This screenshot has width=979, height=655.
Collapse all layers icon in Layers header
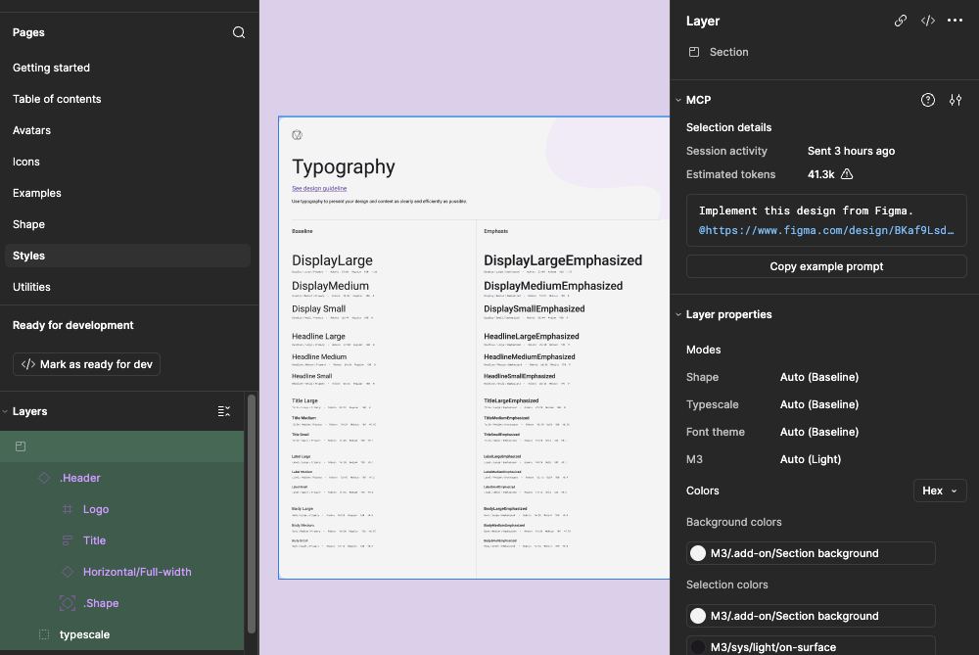[x=224, y=411]
